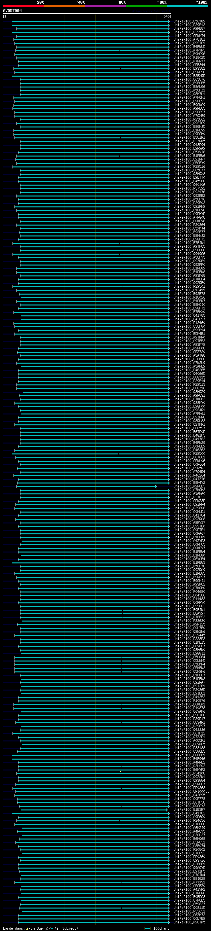
Task: Click the cyan ~100% identity legend segment
Action: click(x=187, y=6)
